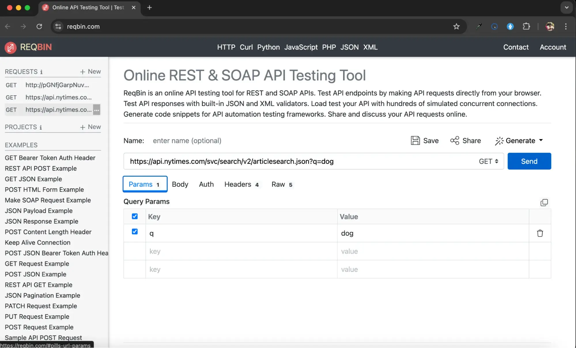The width and height of the screenshot is (576, 348).
Task: Create a New request
Action: coord(90,72)
